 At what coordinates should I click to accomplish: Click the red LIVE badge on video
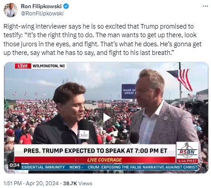click(x=23, y=66)
